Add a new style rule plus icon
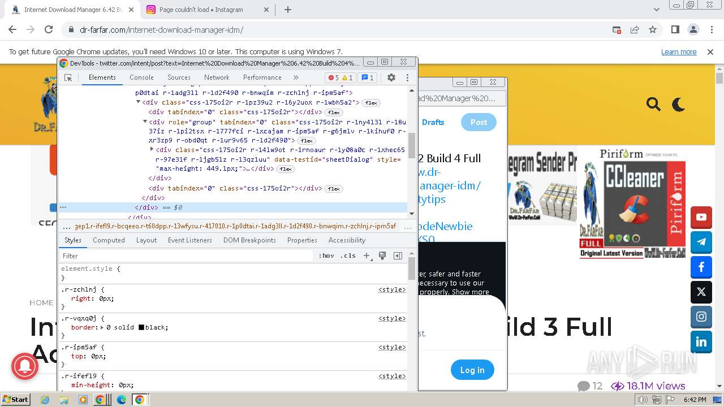This screenshot has height=407, width=724. click(x=367, y=256)
